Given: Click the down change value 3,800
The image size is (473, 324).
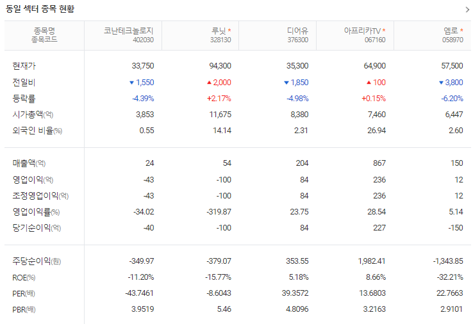Looking at the screenshot, I should point(454,83).
